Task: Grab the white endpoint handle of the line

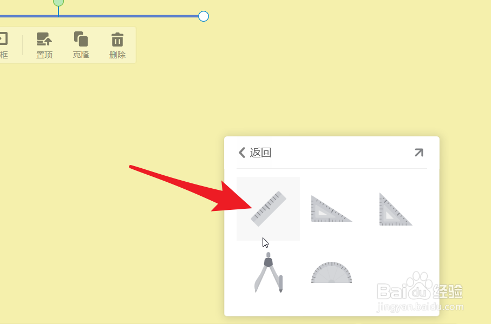Action: coord(204,16)
